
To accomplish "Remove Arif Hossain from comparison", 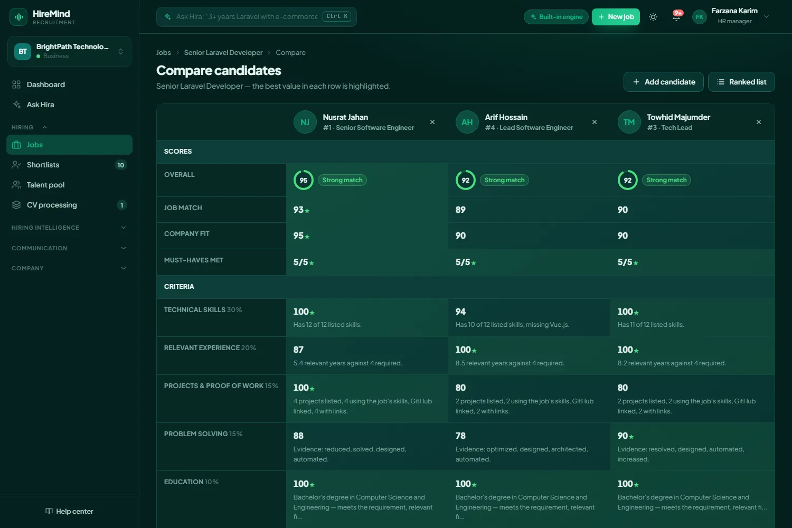I will (595, 122).
